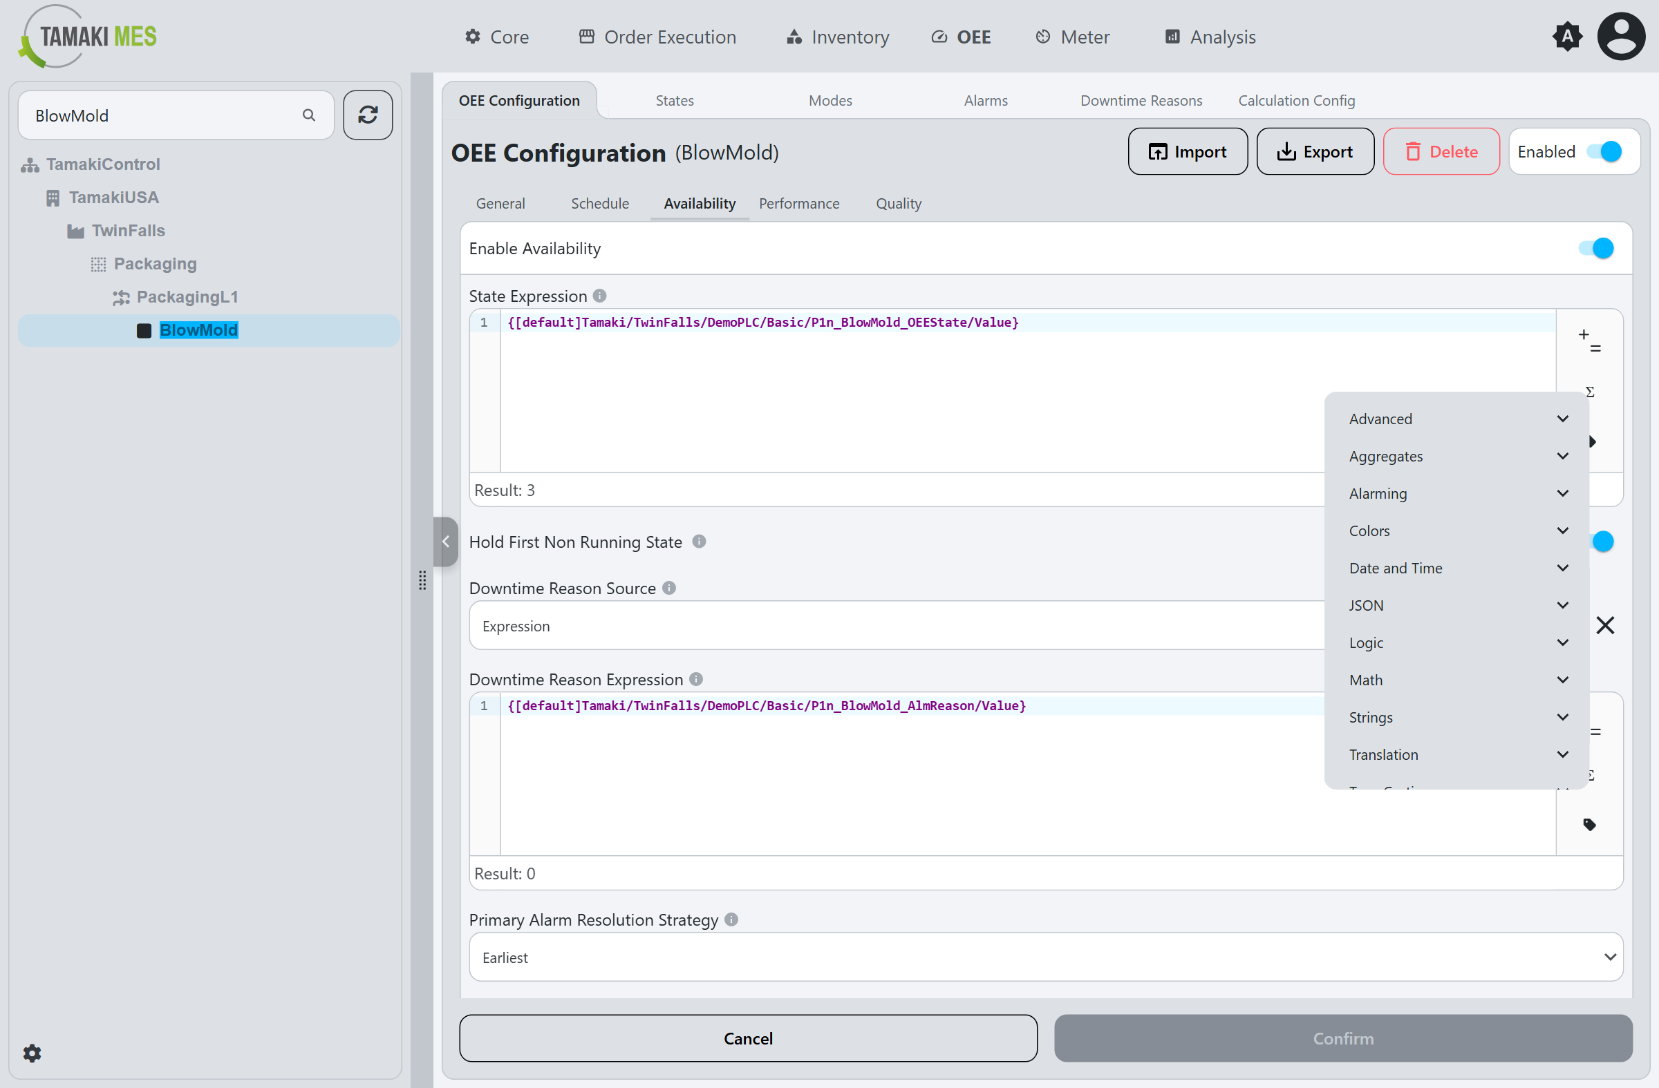This screenshot has height=1088, width=1659.
Task: Refresh the equipment tree
Action: coord(368,115)
